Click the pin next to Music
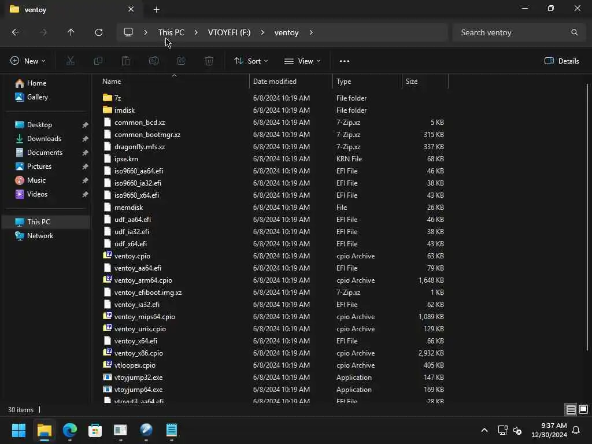 pyautogui.click(x=85, y=180)
